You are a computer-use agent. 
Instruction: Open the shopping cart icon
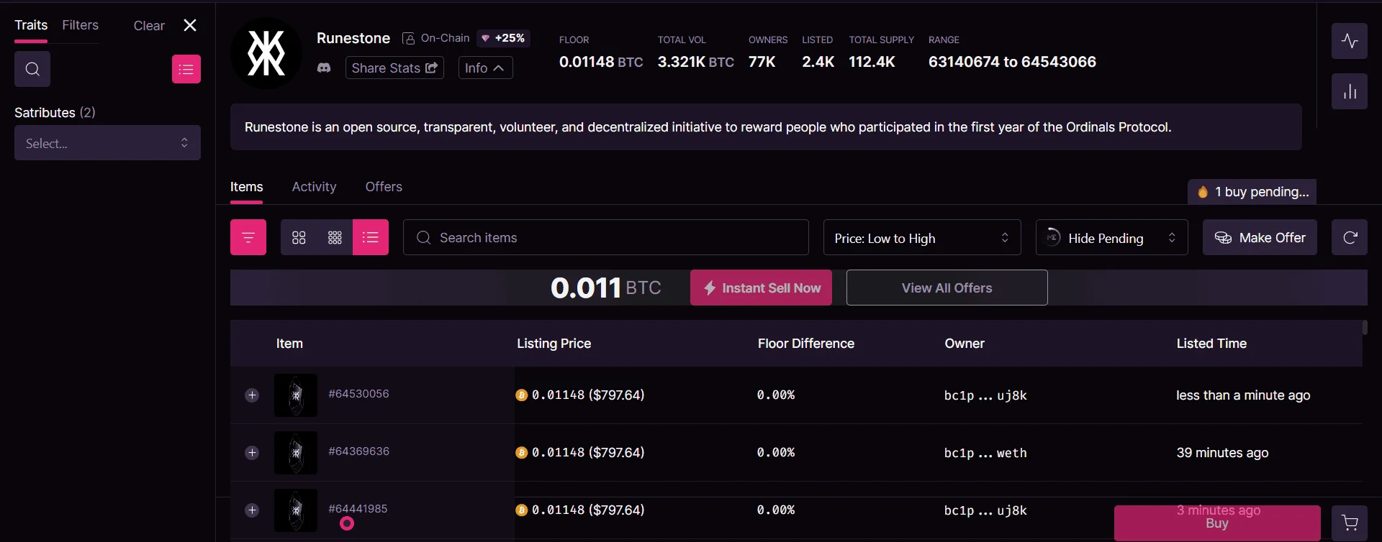[x=1350, y=523]
